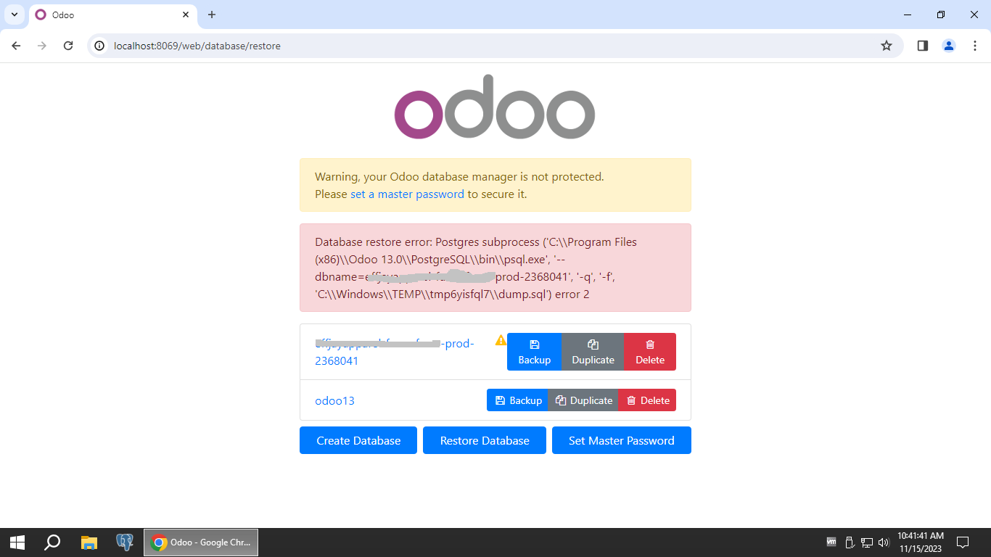The image size is (991, 557).
Task: Click Restore Database button
Action: [x=485, y=440]
